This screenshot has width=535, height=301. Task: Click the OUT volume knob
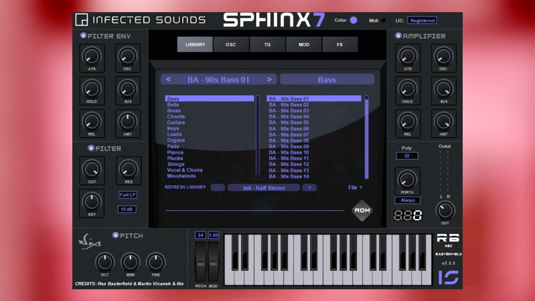[x=445, y=210]
